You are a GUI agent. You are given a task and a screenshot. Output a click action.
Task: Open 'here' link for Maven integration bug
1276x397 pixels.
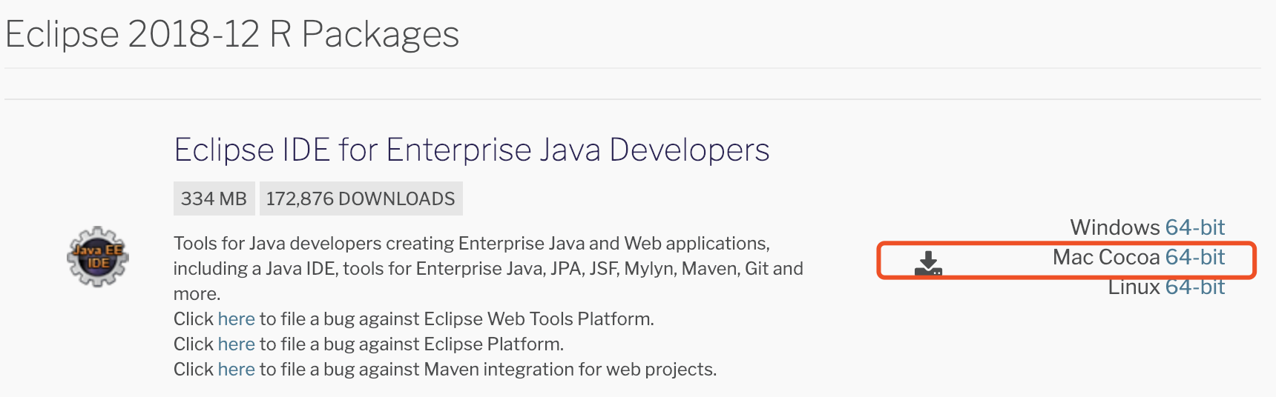click(236, 370)
